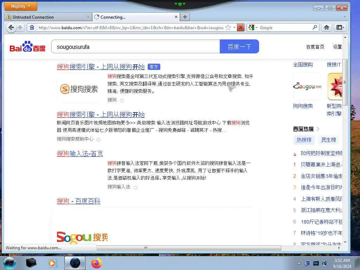Open hot search 谁是今年出游目的
The width and height of the screenshot is (360, 270).
tap(321, 187)
